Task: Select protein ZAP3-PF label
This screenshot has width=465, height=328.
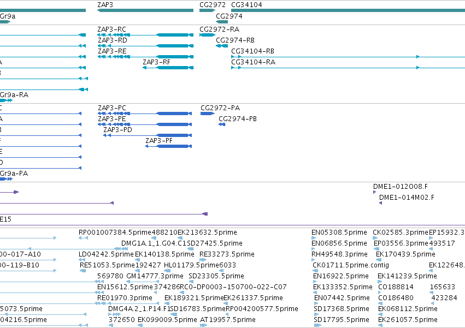Action: 159,141
